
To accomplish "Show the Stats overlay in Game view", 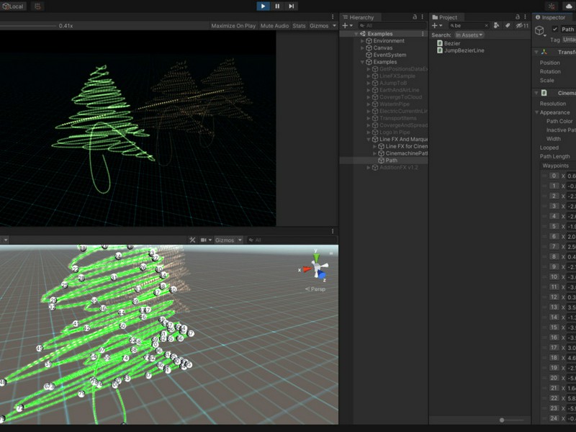I will [299, 26].
